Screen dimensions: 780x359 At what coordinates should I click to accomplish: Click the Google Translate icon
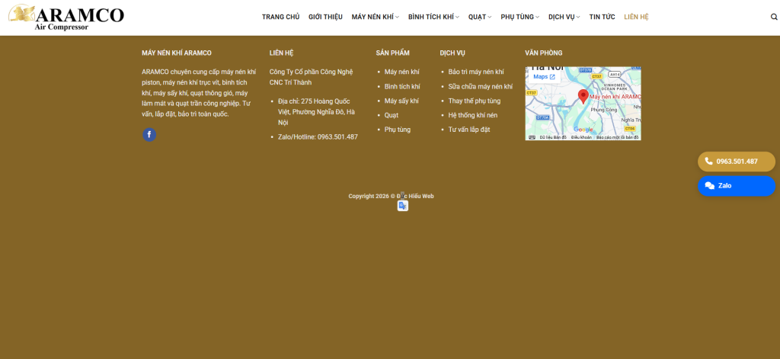[x=402, y=206]
